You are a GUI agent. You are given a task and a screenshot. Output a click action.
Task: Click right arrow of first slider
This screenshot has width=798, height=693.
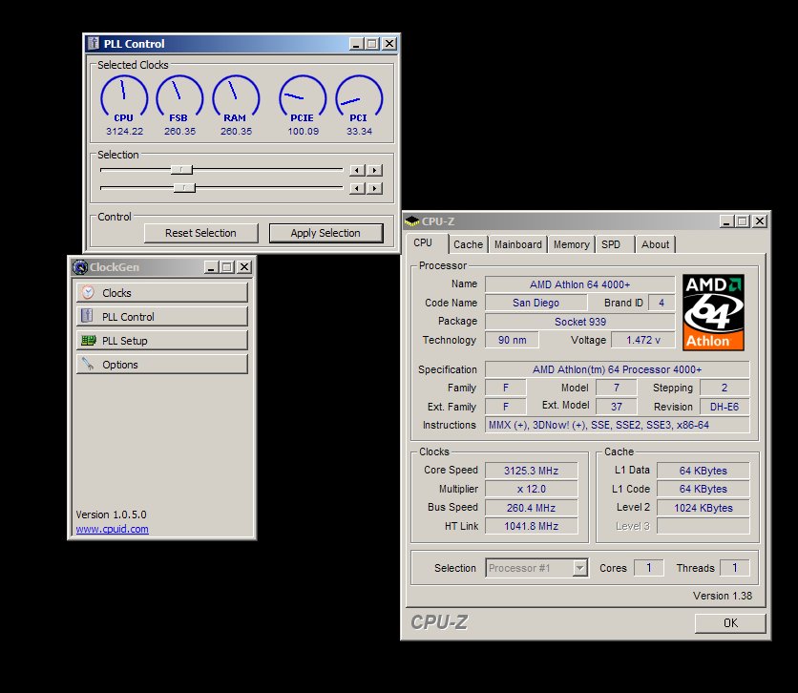pyautogui.click(x=375, y=170)
